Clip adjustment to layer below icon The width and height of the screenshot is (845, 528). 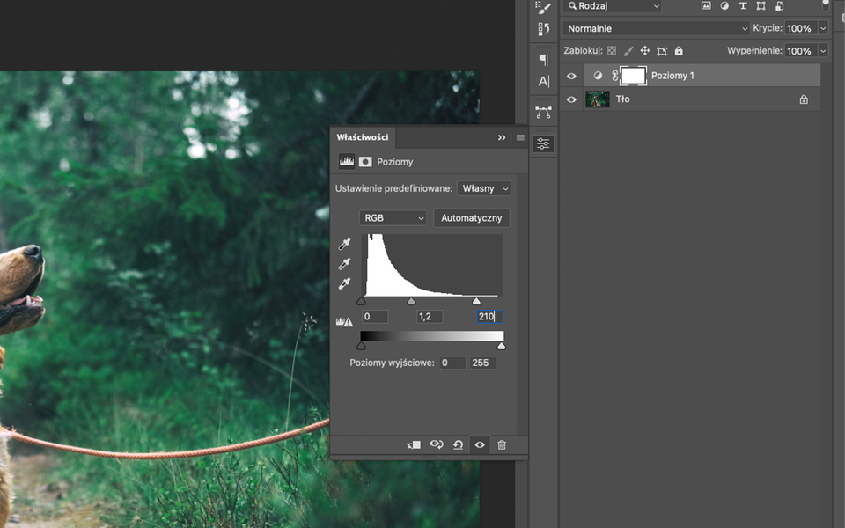click(x=414, y=444)
